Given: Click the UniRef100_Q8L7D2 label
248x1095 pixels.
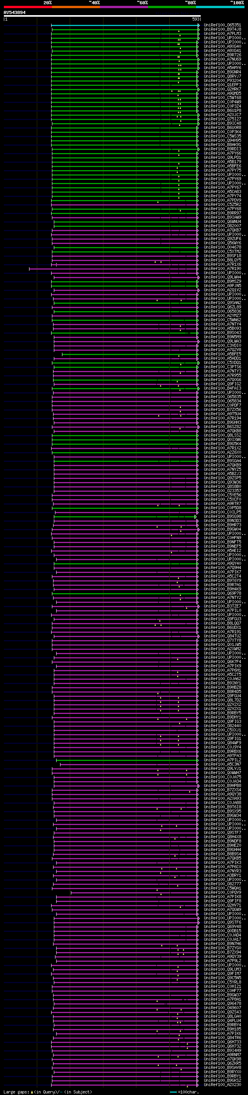Looking at the screenshot, I should click(222, 700).
